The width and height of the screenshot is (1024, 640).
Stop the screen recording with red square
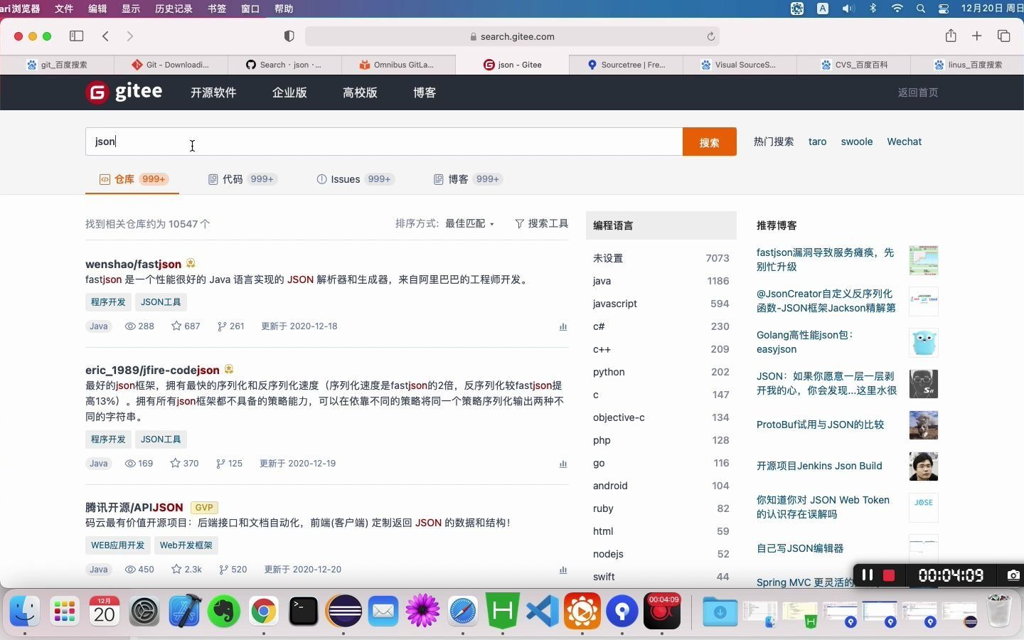[x=889, y=575]
